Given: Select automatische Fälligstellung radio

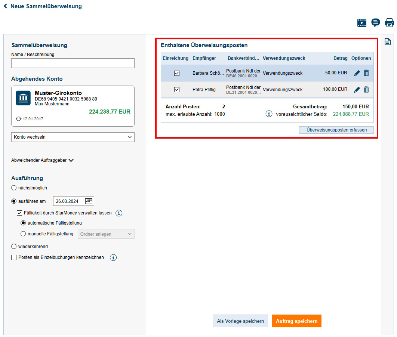Looking at the screenshot, I should 23,223.
